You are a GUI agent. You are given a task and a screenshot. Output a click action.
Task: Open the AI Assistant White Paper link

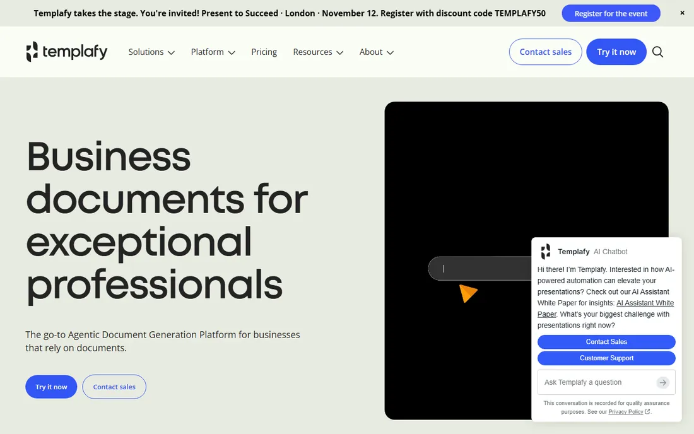point(645,303)
